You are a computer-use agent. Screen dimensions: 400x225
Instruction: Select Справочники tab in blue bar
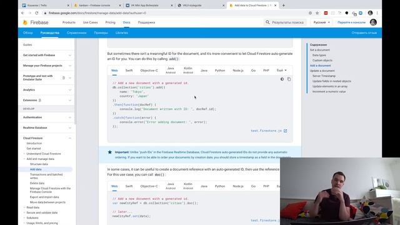pyautogui.click(x=76, y=33)
